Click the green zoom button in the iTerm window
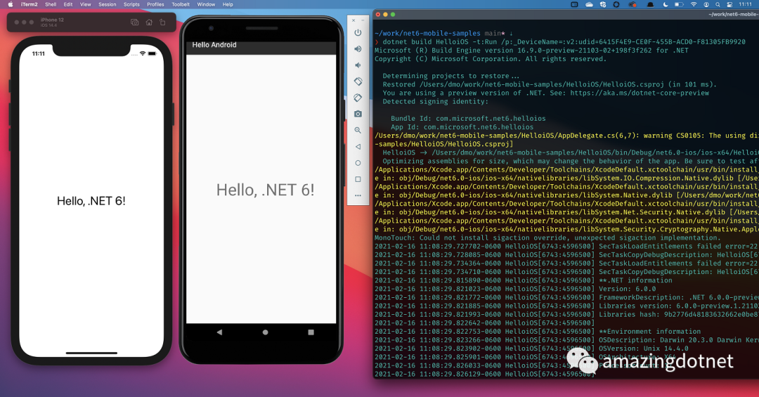The width and height of the screenshot is (759, 397). [393, 15]
